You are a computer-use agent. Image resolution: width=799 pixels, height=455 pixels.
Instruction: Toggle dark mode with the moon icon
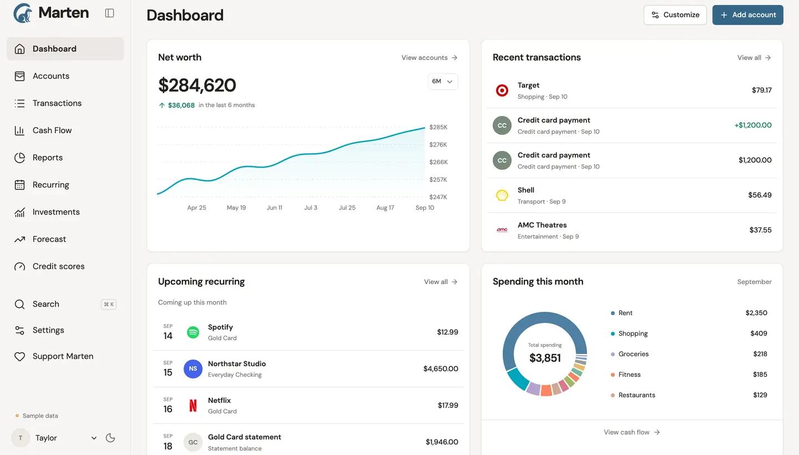[x=110, y=438]
